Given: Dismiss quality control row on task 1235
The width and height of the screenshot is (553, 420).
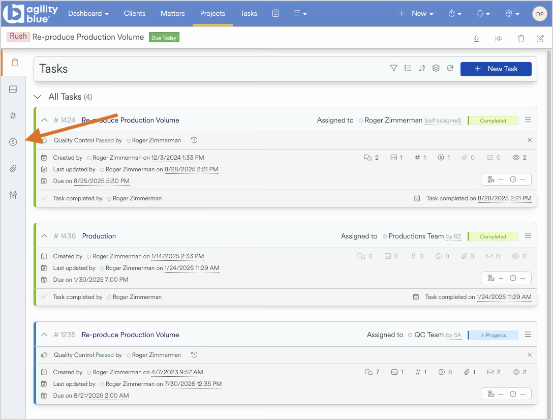Looking at the screenshot, I should tap(530, 355).
